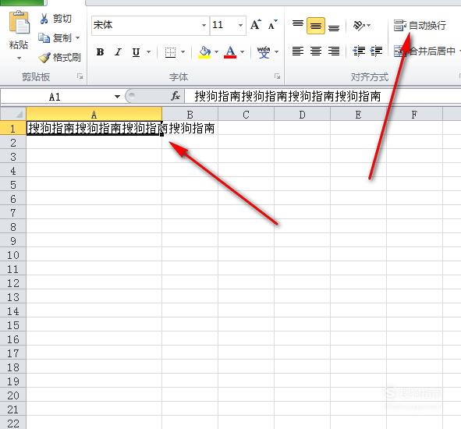The image size is (461, 429).
Task: Select row 2 header
Action: pyautogui.click(x=13, y=142)
